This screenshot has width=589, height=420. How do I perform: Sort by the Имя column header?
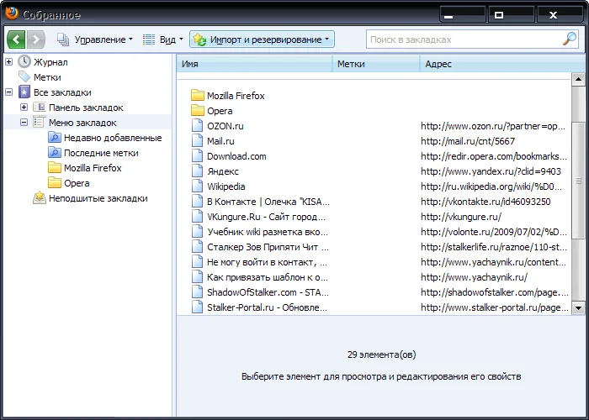[x=254, y=64]
